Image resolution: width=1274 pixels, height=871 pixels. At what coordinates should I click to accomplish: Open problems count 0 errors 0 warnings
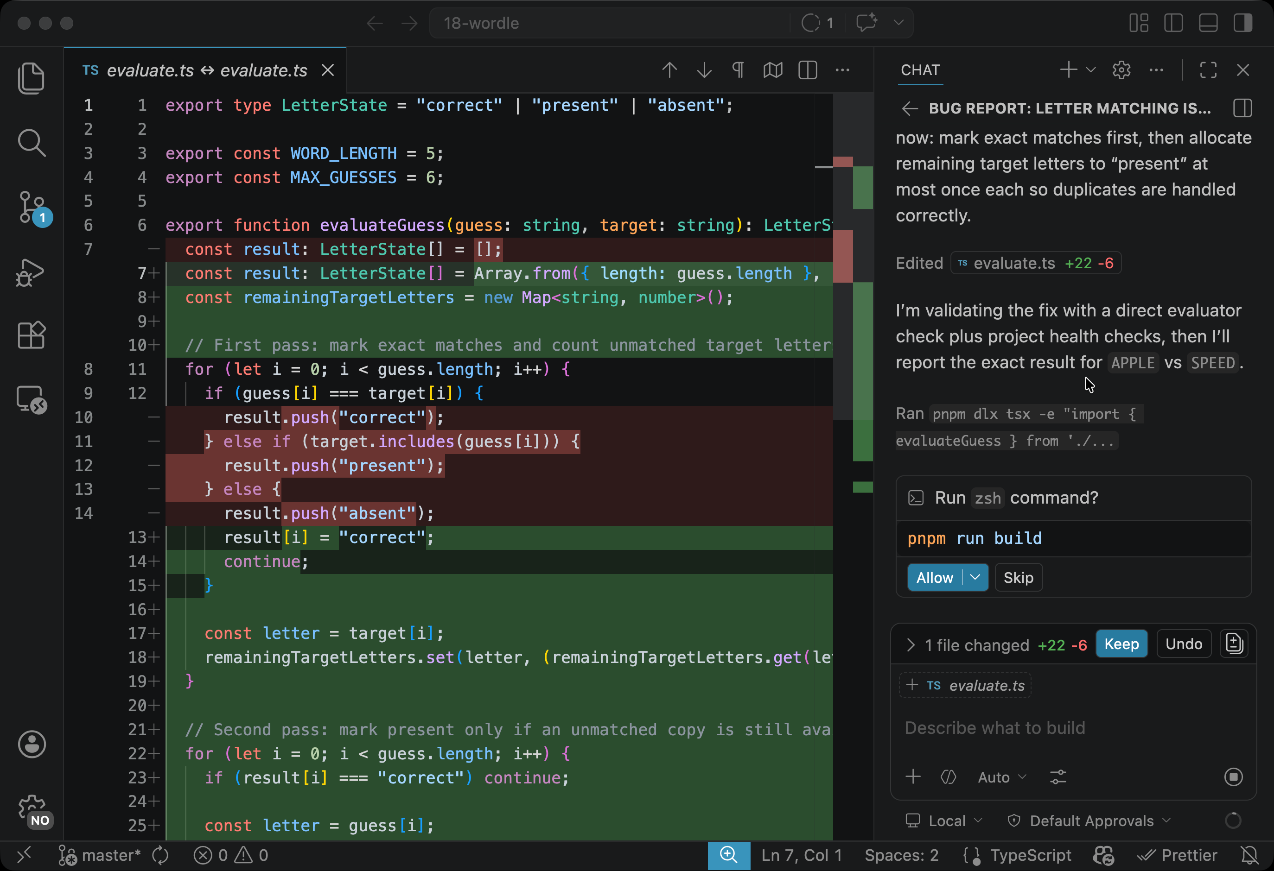click(231, 855)
